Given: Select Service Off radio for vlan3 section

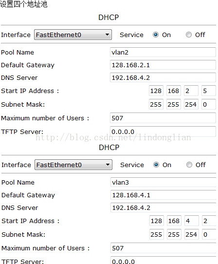Looking at the screenshot, I should coord(189,165).
